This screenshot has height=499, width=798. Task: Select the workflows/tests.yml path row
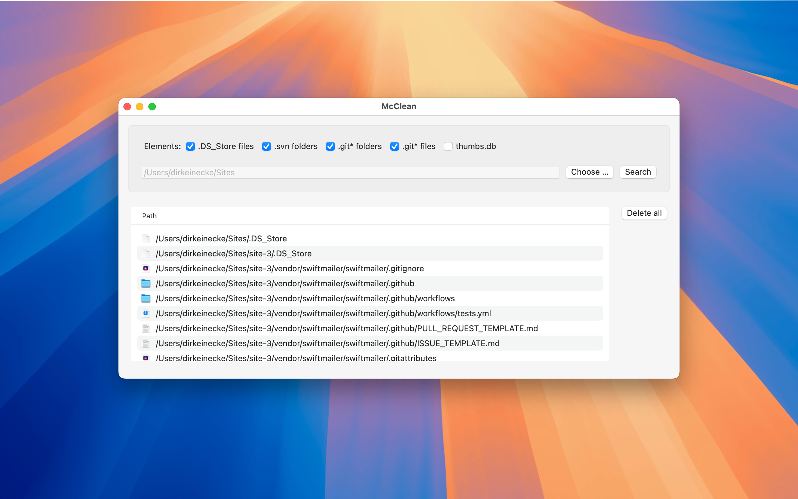click(370, 313)
